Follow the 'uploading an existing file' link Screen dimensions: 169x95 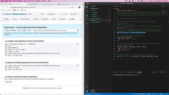point(32,33)
